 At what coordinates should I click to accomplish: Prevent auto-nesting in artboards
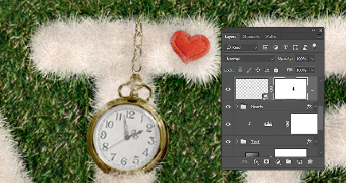(267, 71)
